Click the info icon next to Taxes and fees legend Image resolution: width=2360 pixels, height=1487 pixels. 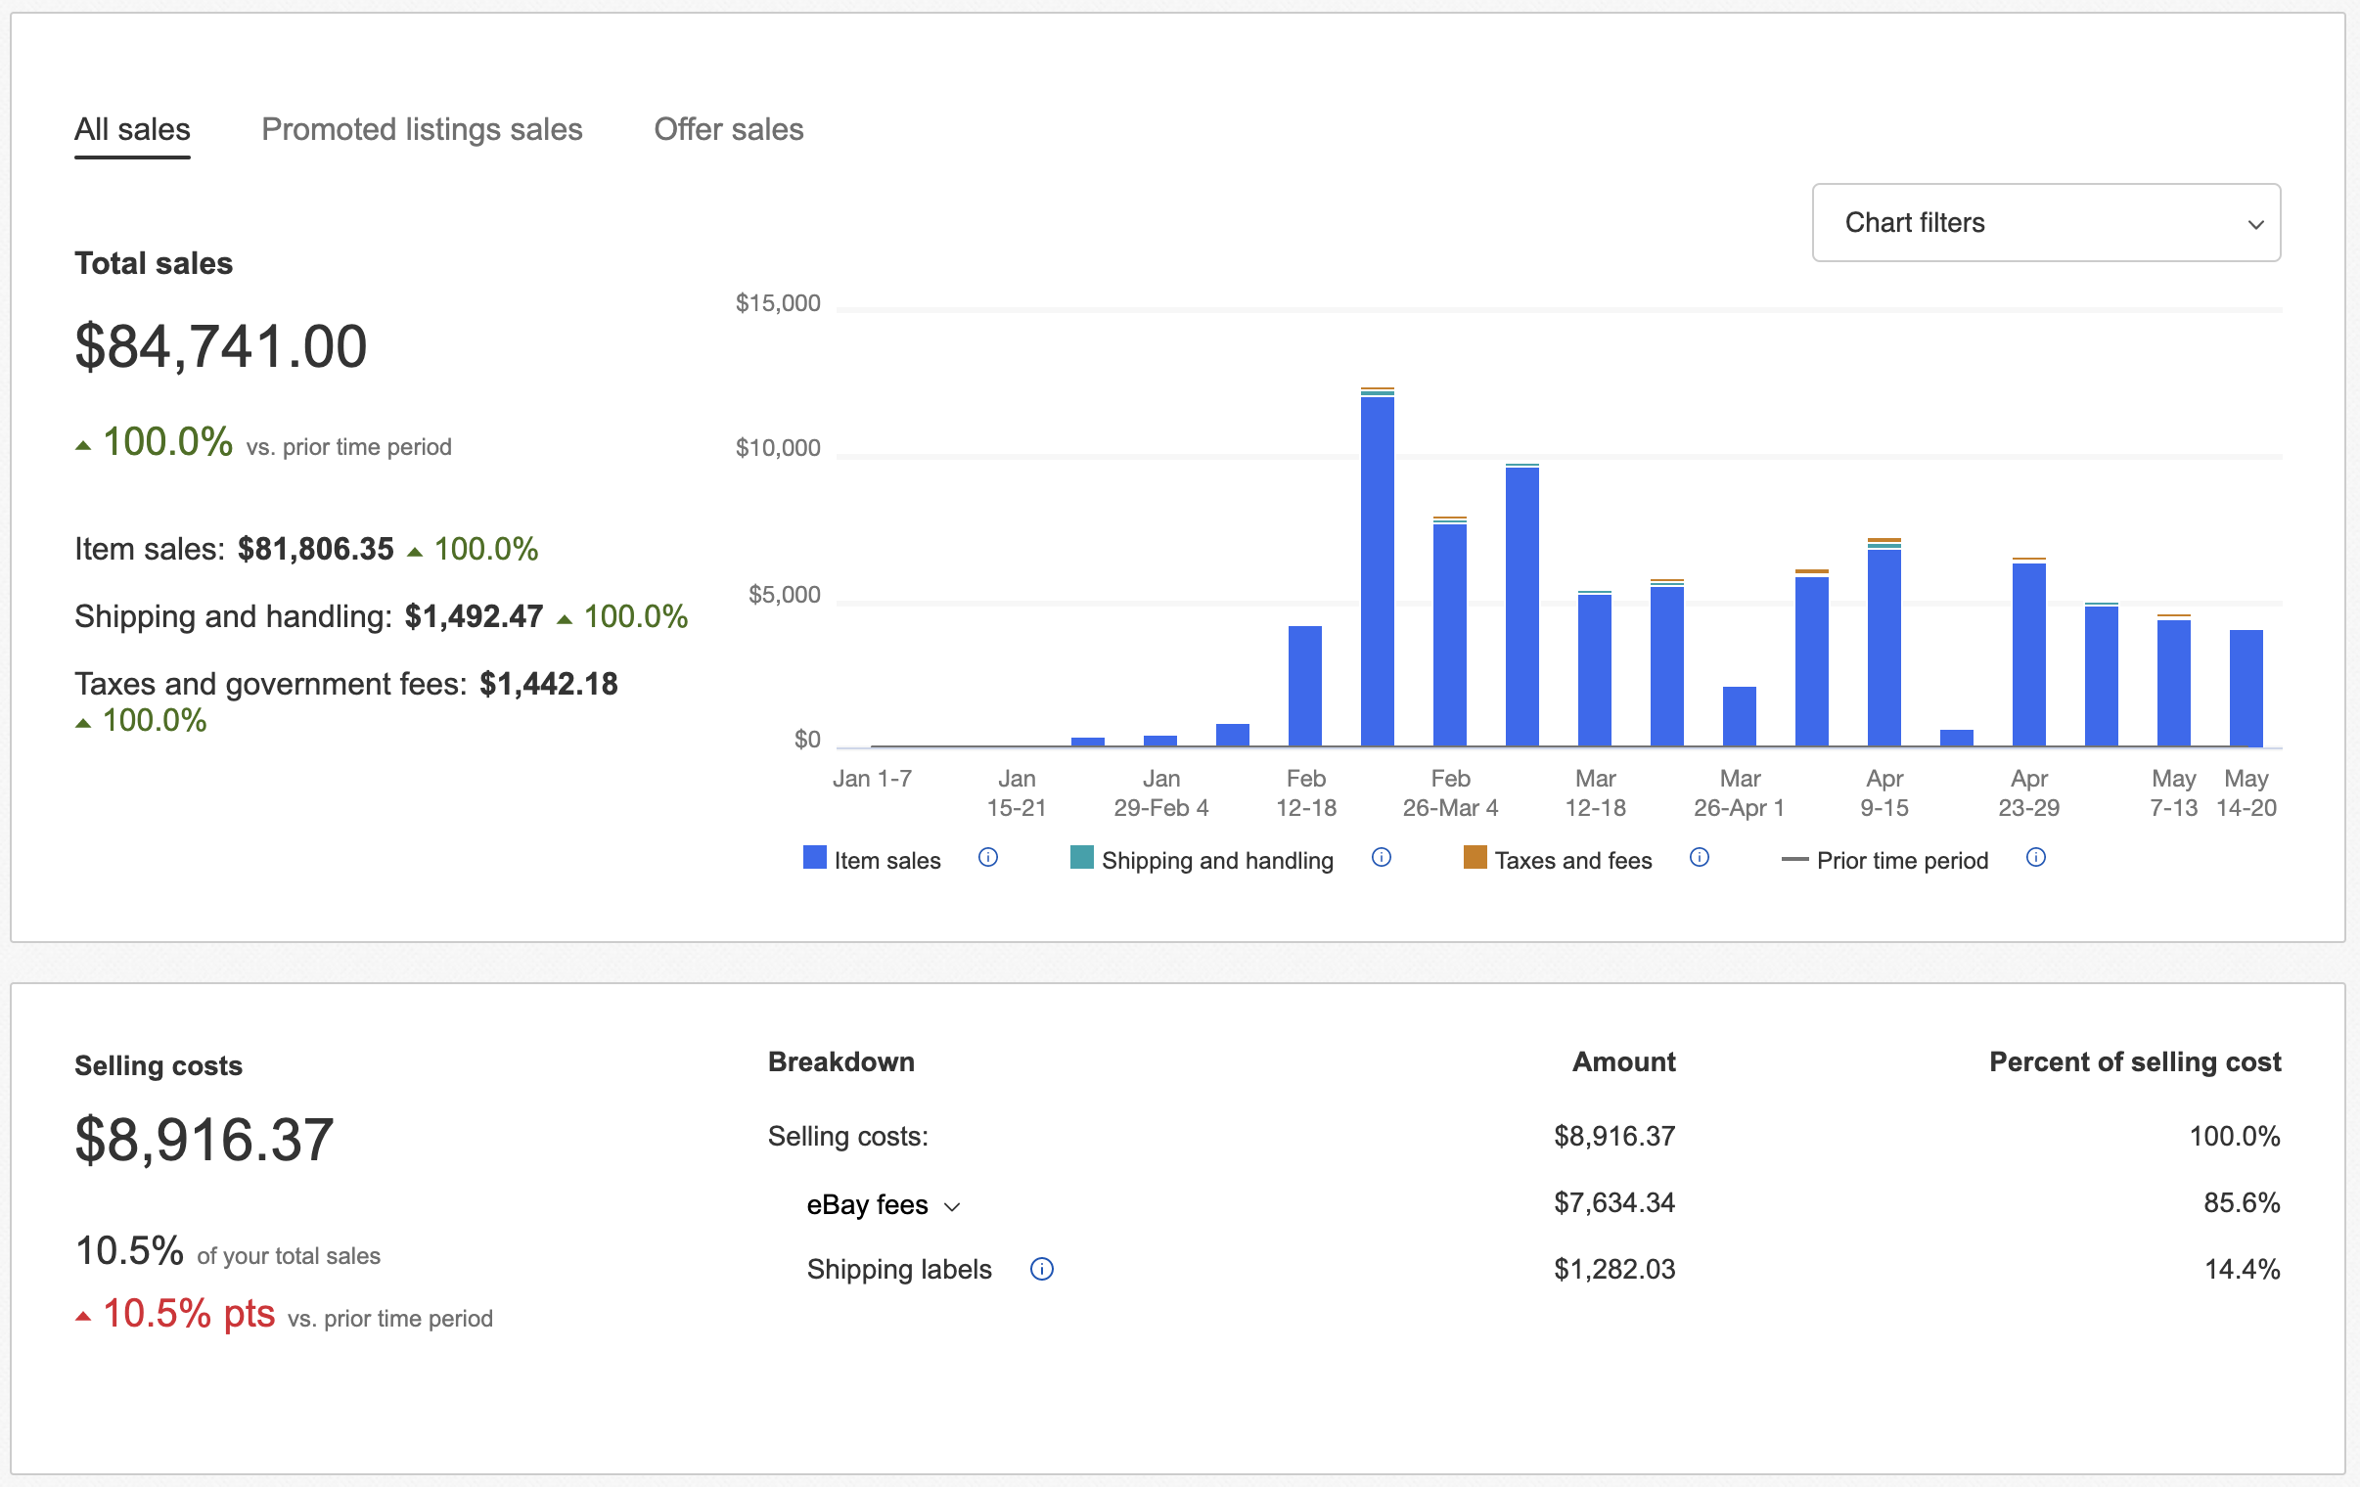[x=1700, y=858]
